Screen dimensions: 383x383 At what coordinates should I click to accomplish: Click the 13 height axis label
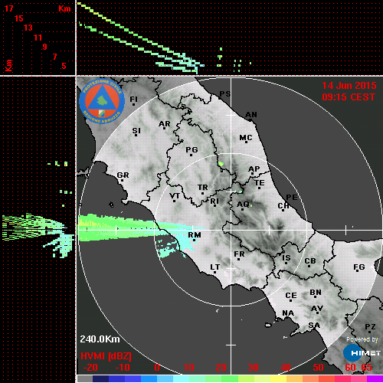point(28,28)
